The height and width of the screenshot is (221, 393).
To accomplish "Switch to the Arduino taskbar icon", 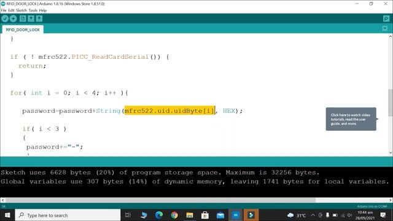I will [236, 215].
